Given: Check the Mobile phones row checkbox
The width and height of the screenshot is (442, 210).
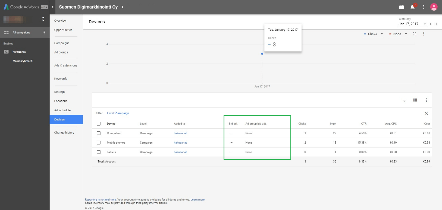Looking at the screenshot, I should click(x=99, y=143).
